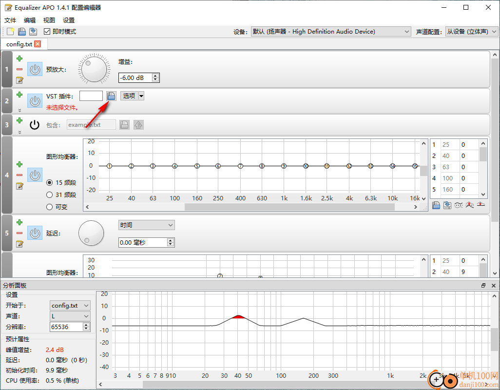Close the config.txt tab

(38, 44)
